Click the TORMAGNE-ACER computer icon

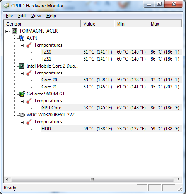tap(14, 31)
